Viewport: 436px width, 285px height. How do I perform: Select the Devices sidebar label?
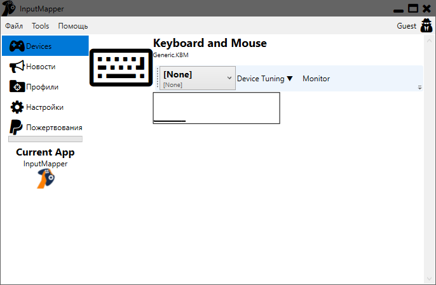tap(39, 46)
